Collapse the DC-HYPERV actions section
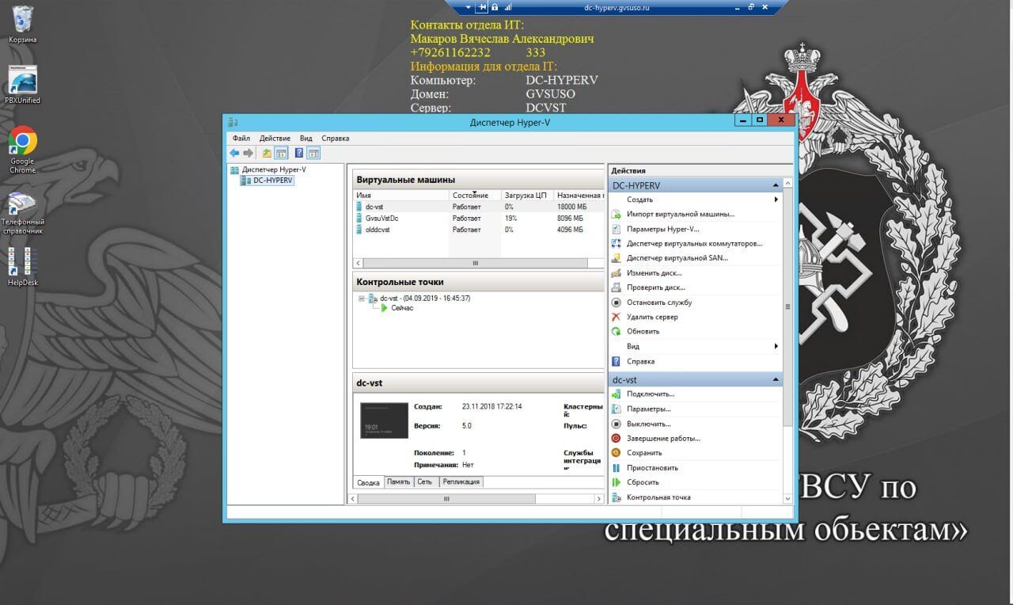This screenshot has height=605, width=1013. [x=776, y=185]
